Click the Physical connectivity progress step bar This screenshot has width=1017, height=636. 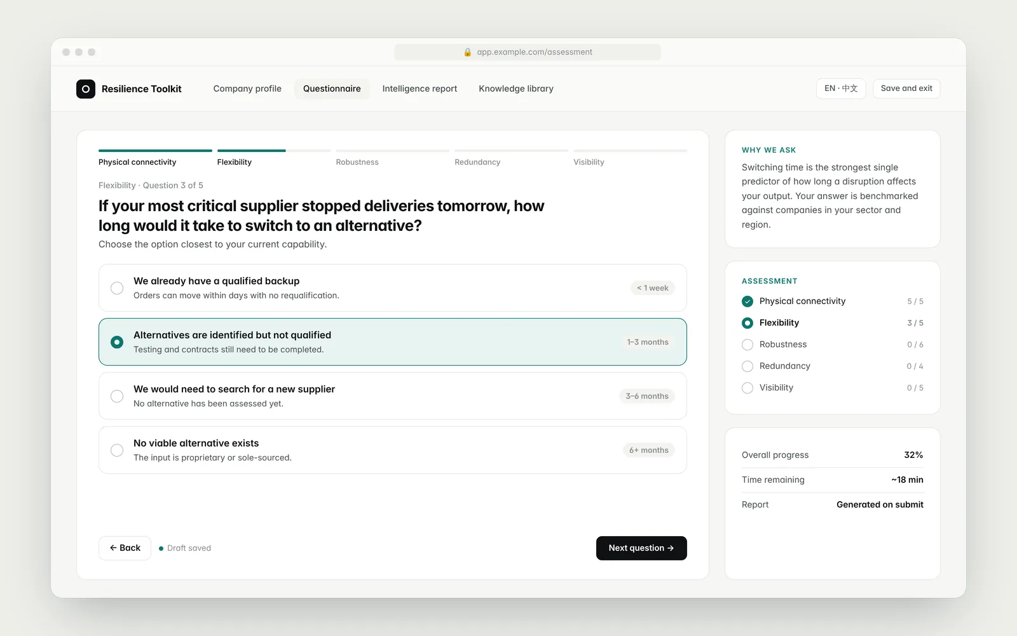click(155, 151)
